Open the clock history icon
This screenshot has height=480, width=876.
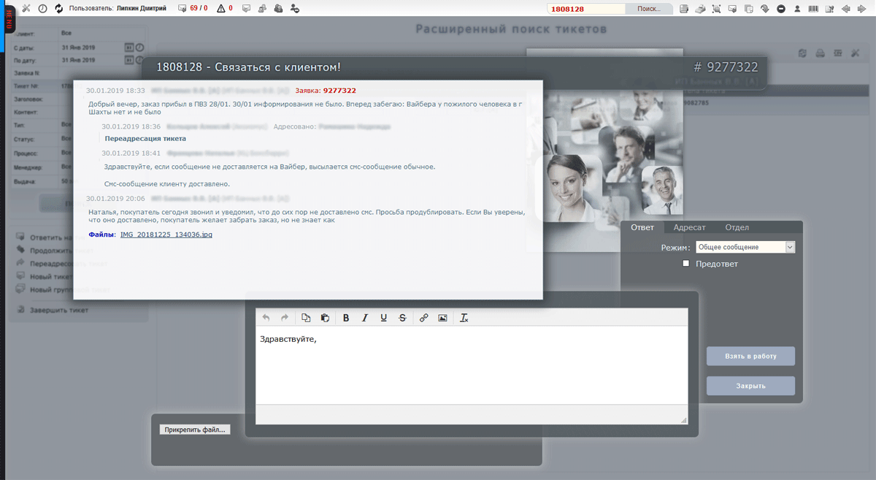(x=42, y=8)
